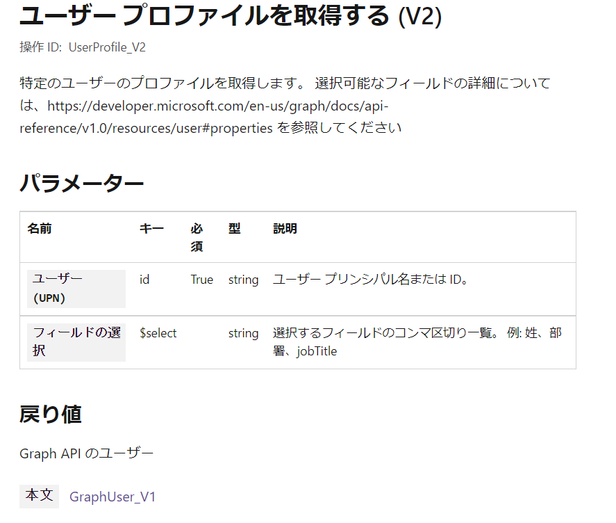Image resolution: width=616 pixels, height=523 pixels.
Task: Click the キー column header
Action: point(151,228)
